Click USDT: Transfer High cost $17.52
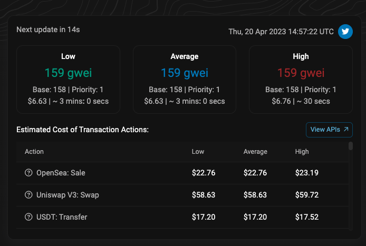 click(307, 217)
